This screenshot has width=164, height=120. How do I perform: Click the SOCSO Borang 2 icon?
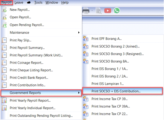pos(86,46)
